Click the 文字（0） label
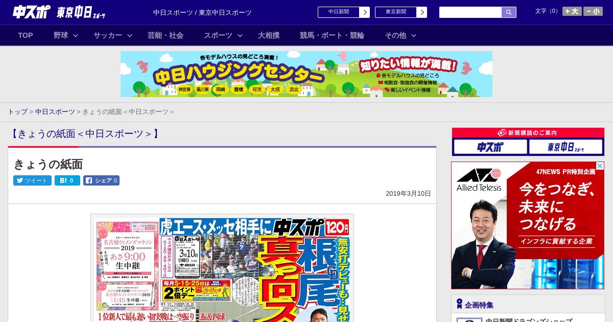This screenshot has width=613, height=322. (547, 11)
